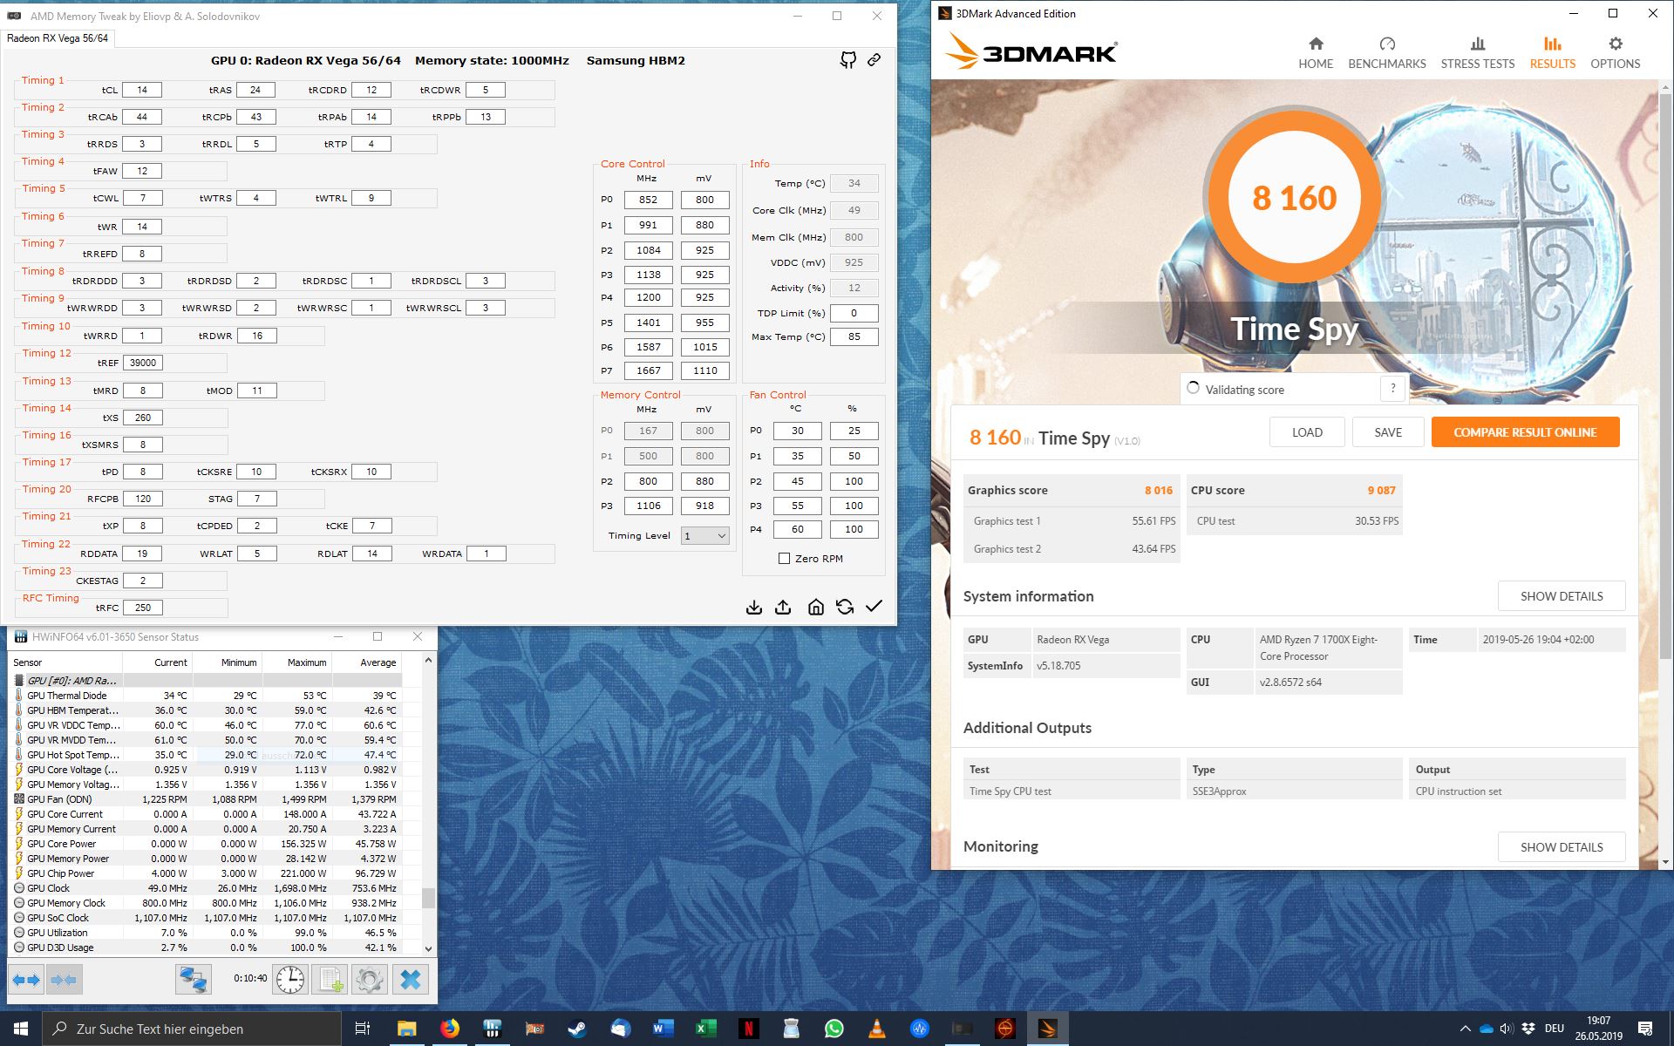Click the chain link icon

pyautogui.click(x=874, y=60)
